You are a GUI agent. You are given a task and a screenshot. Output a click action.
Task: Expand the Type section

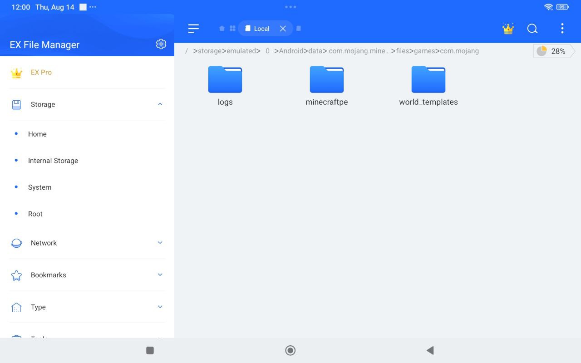160,307
